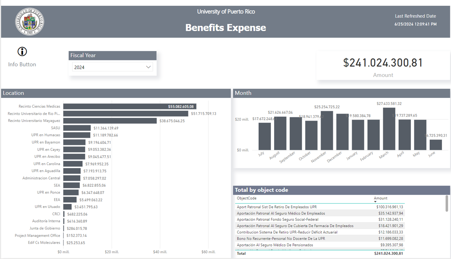
Task: Sort table by ObjectCode column header
Action: coord(247,198)
